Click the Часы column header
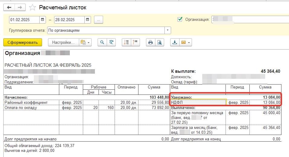289x157 pixels. (x=106, y=92)
